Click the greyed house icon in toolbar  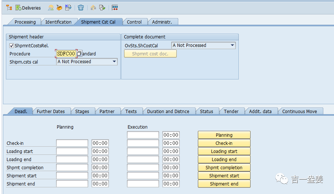93,8
